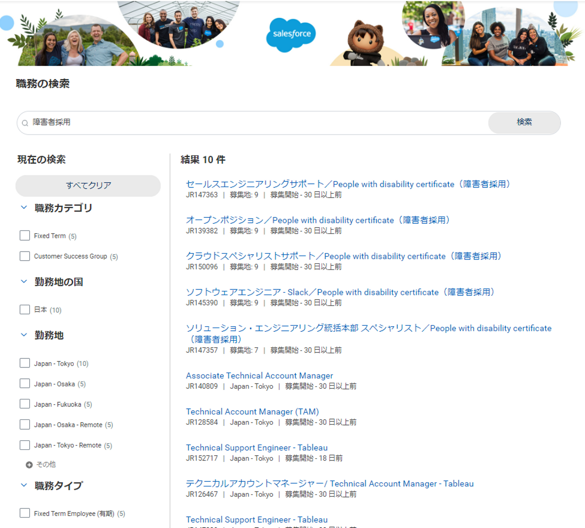Image resolution: width=585 pixels, height=528 pixels.
Task: Click the job ID JR140809
Action: pyautogui.click(x=202, y=386)
